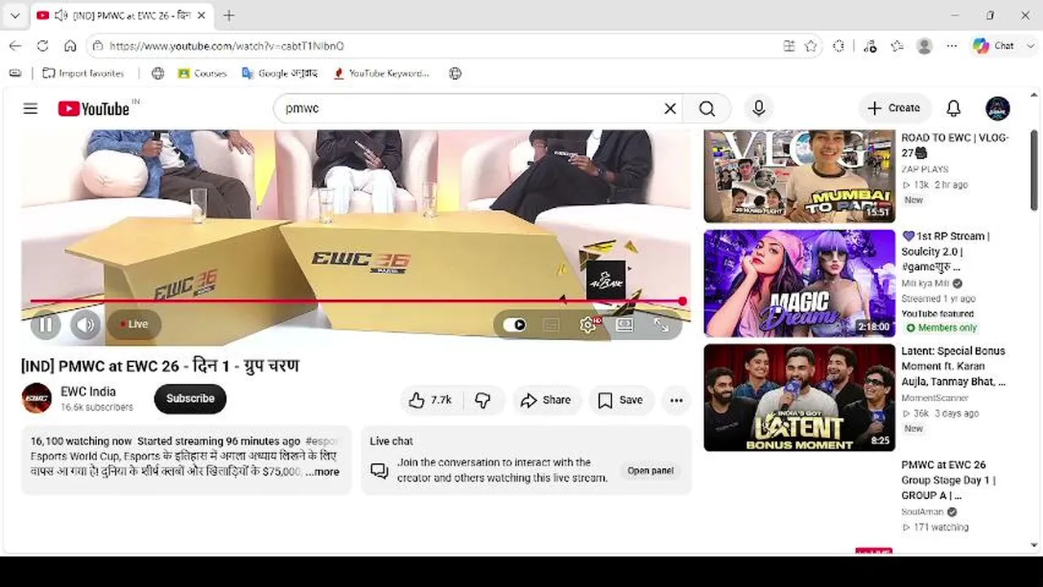Go to YouTube home via logo
The image size is (1043, 587).
94,108
